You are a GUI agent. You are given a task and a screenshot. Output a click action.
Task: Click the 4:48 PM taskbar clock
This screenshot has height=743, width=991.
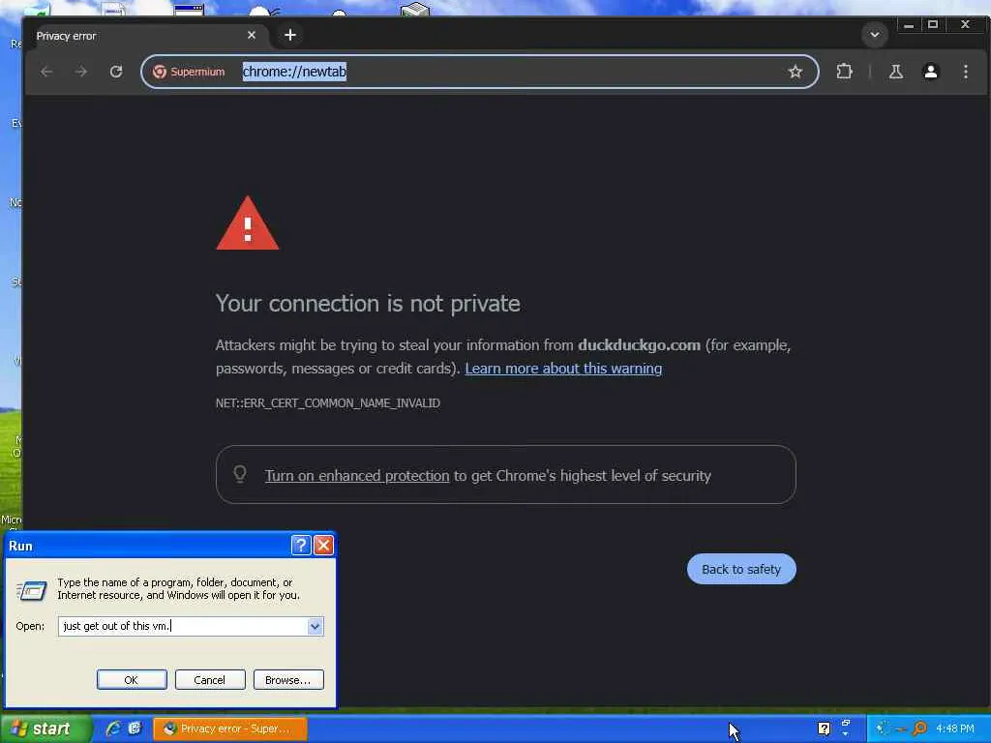pos(955,729)
